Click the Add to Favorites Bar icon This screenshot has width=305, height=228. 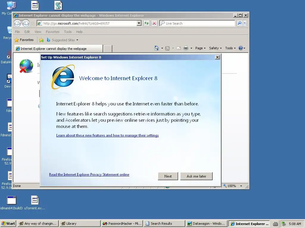pyautogui.click(x=41, y=40)
